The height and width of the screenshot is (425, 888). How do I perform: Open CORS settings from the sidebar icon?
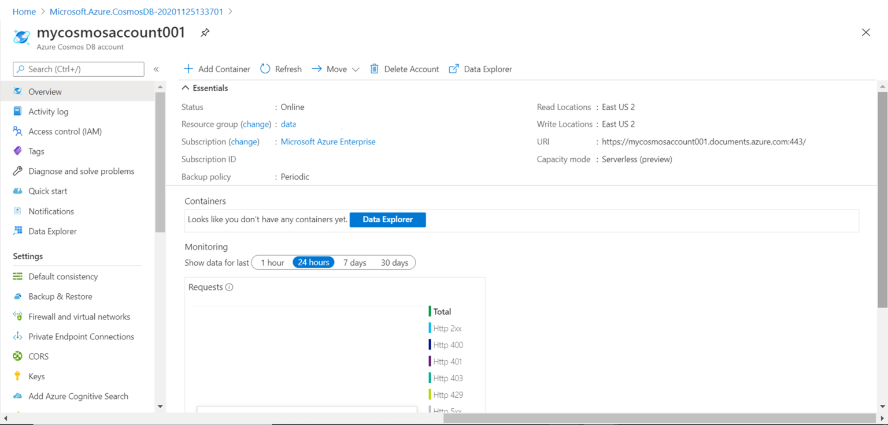coord(18,356)
